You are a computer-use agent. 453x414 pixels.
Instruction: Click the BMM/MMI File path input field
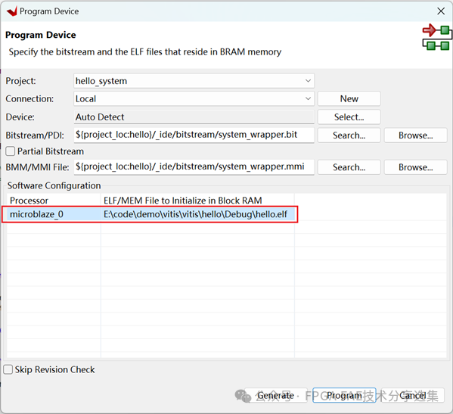tap(194, 167)
